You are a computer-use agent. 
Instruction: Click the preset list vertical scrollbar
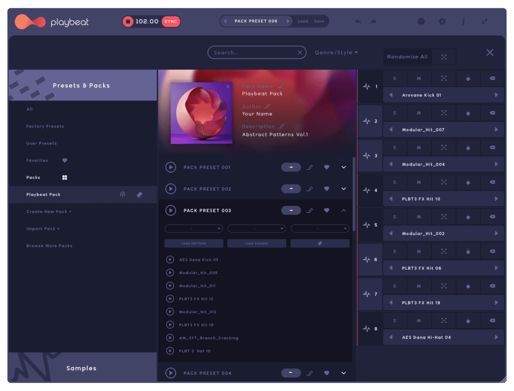click(354, 194)
